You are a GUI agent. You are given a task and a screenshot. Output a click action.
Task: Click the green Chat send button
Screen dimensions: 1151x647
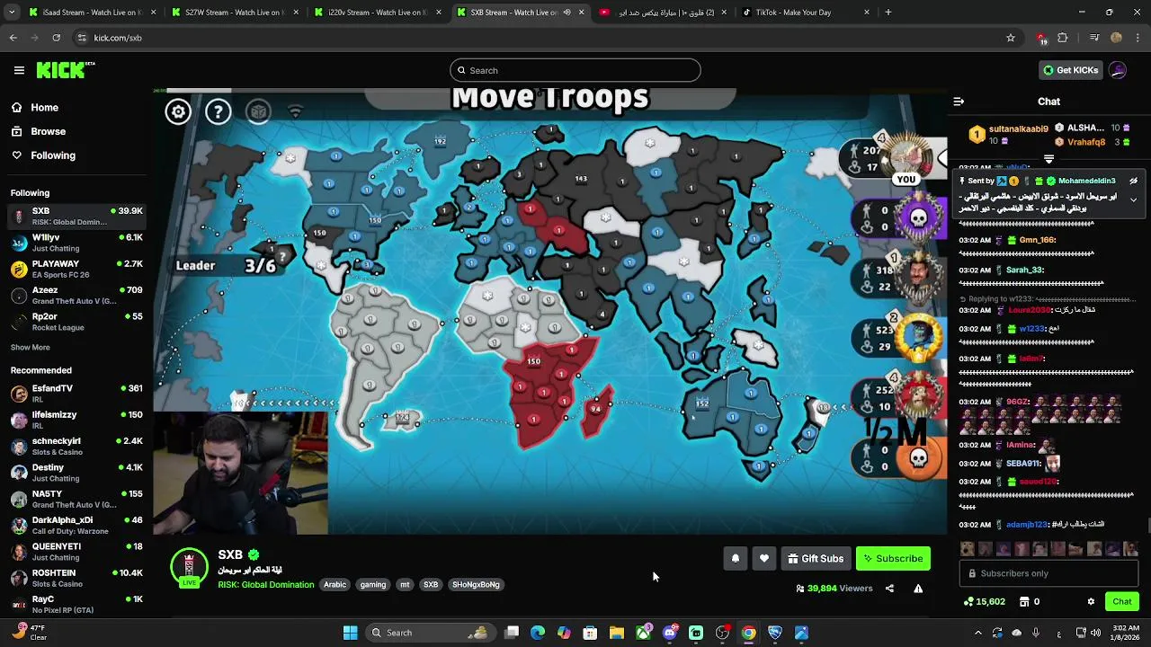(1121, 601)
